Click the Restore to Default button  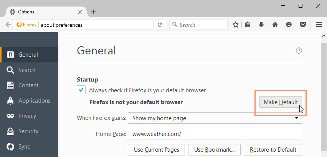[273, 149]
